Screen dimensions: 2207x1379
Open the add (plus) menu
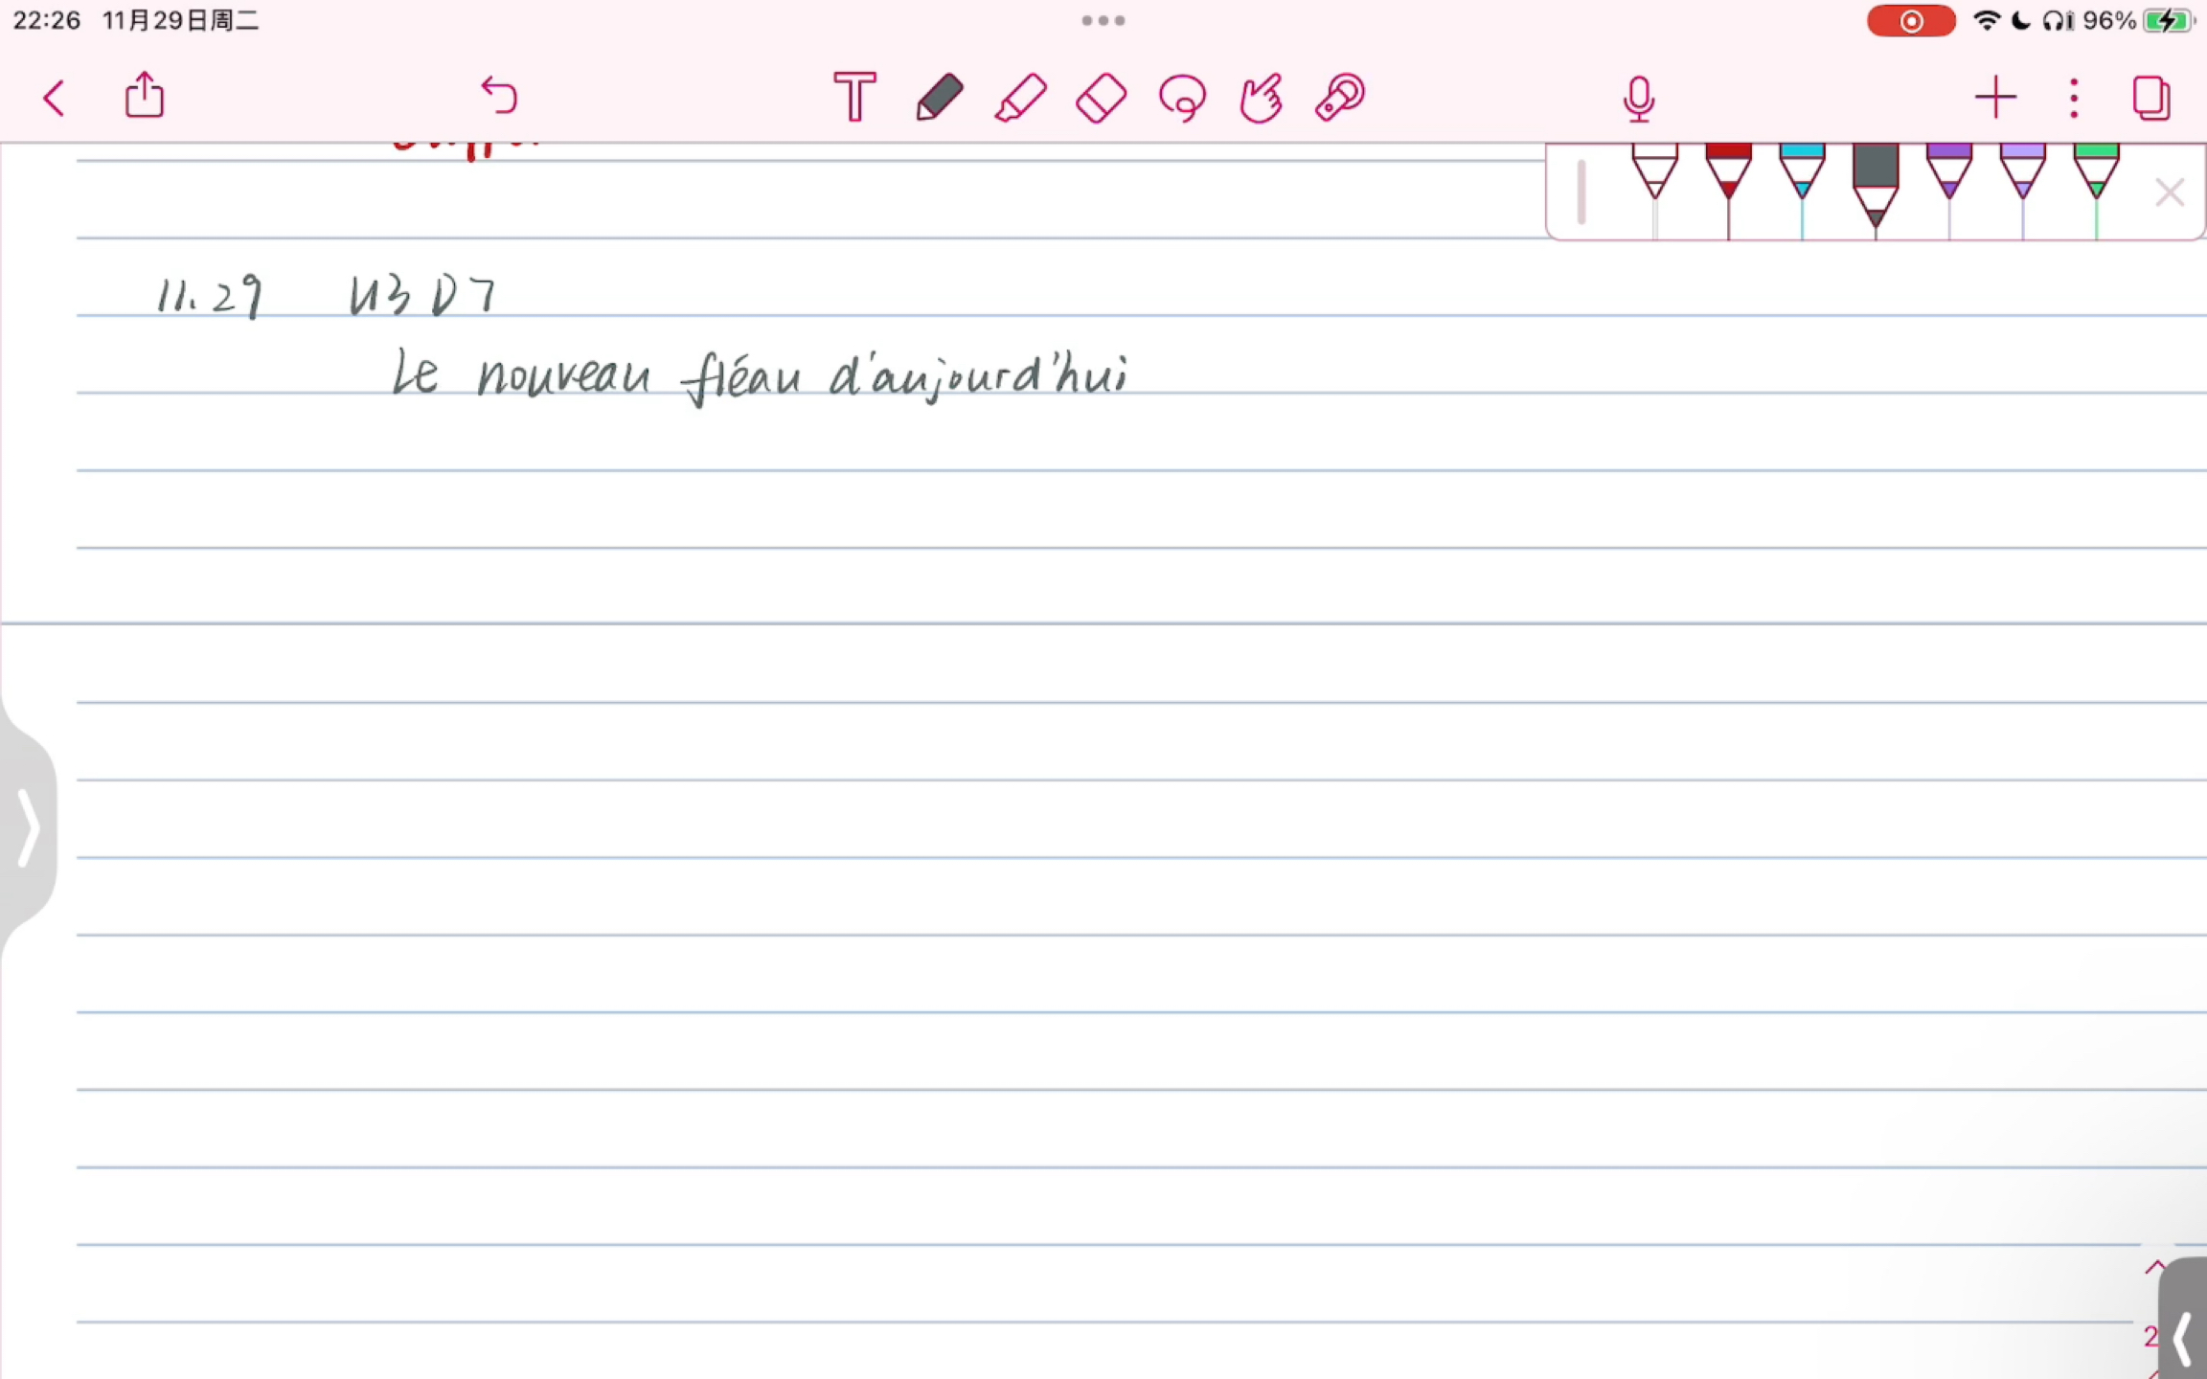coord(1995,98)
